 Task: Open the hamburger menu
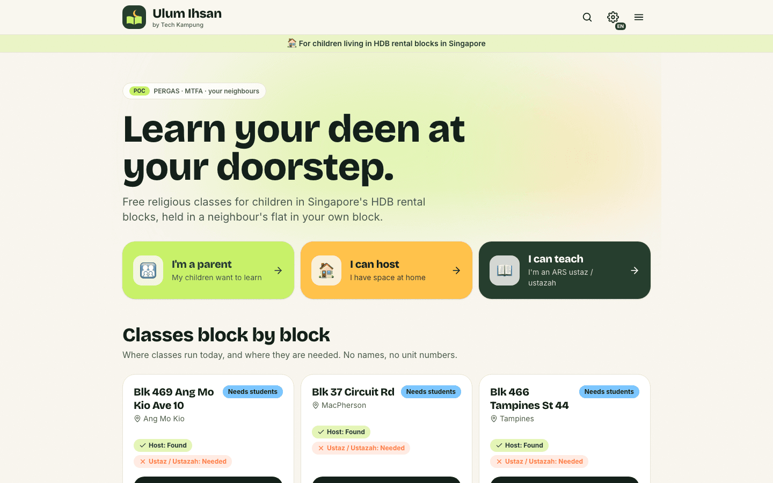point(639,17)
